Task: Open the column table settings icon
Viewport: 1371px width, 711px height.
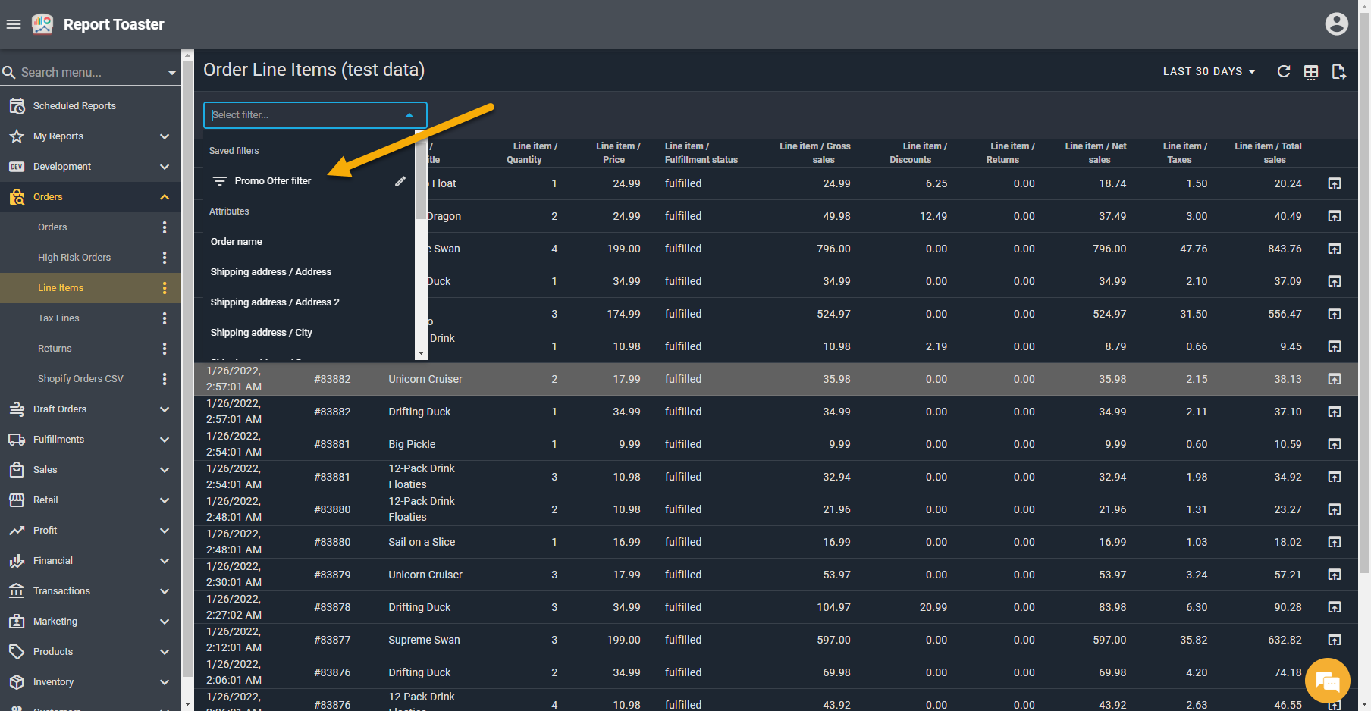Action: [x=1311, y=72]
